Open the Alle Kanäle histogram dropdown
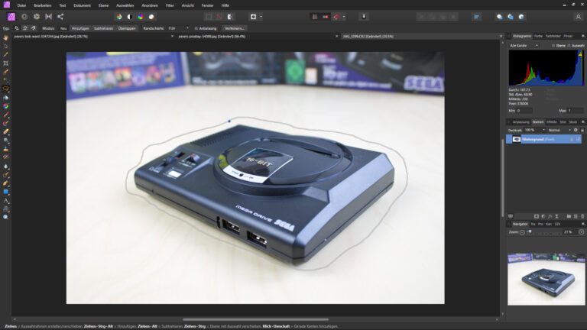 point(524,45)
